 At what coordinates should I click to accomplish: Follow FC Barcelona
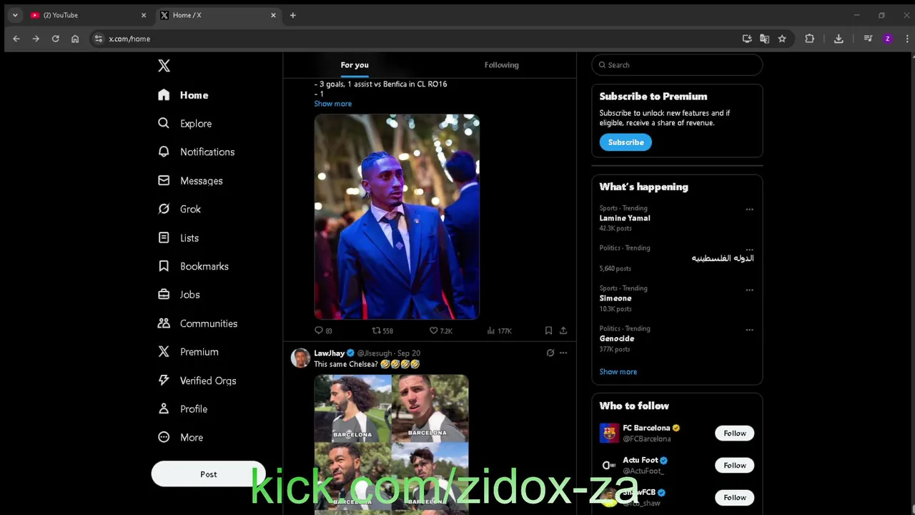pyautogui.click(x=734, y=433)
